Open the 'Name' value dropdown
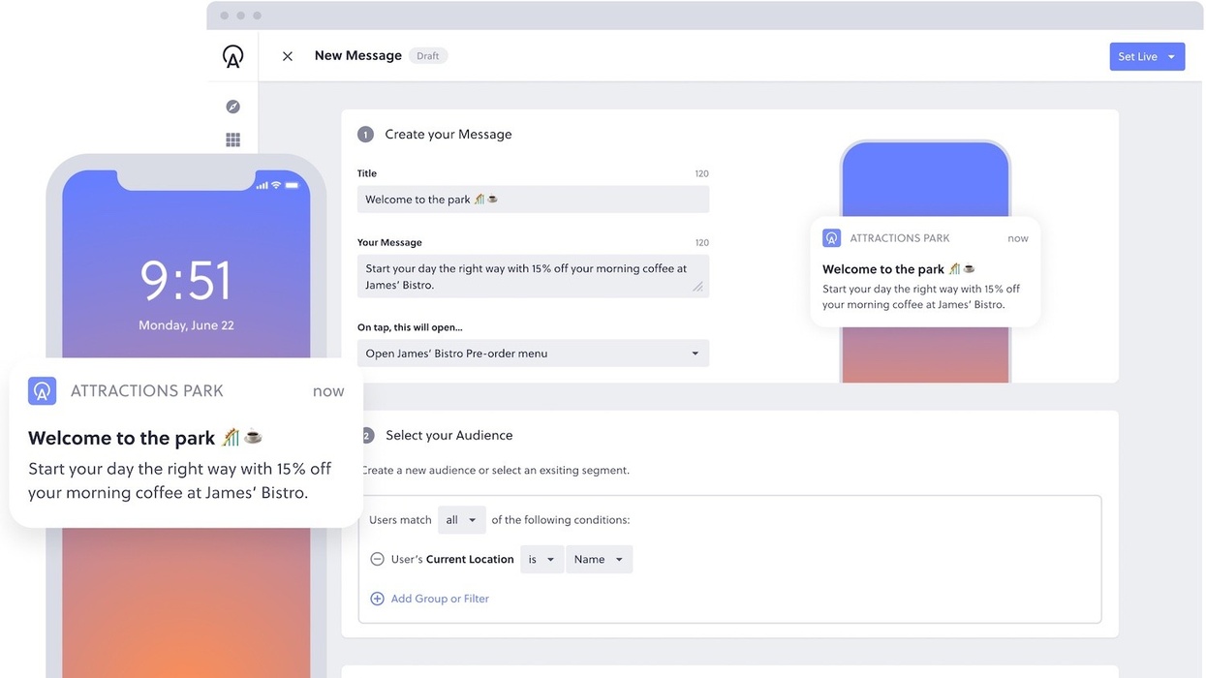The width and height of the screenshot is (1206, 678). pos(599,560)
